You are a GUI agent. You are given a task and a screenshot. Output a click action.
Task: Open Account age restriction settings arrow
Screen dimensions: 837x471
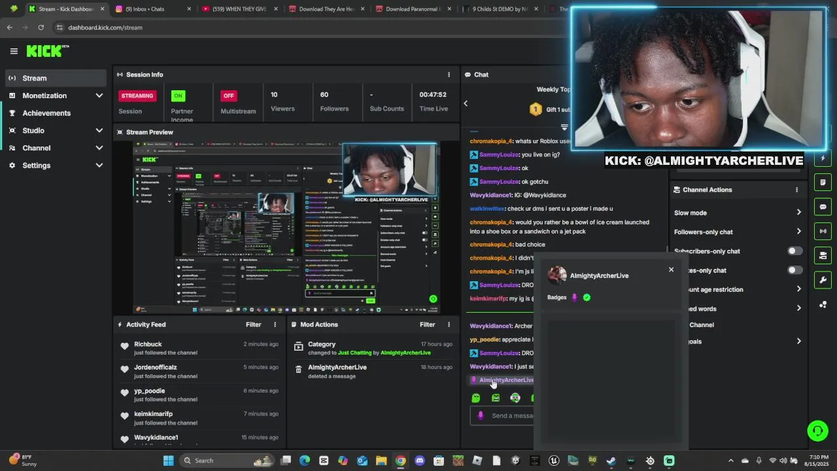click(798, 289)
